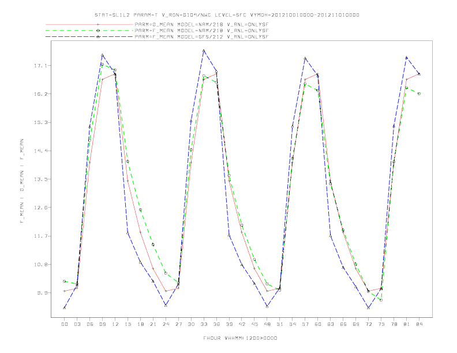Click the x-axis tick label 30
Image resolution: width=457 pixels, height=353 pixels.
point(191,324)
